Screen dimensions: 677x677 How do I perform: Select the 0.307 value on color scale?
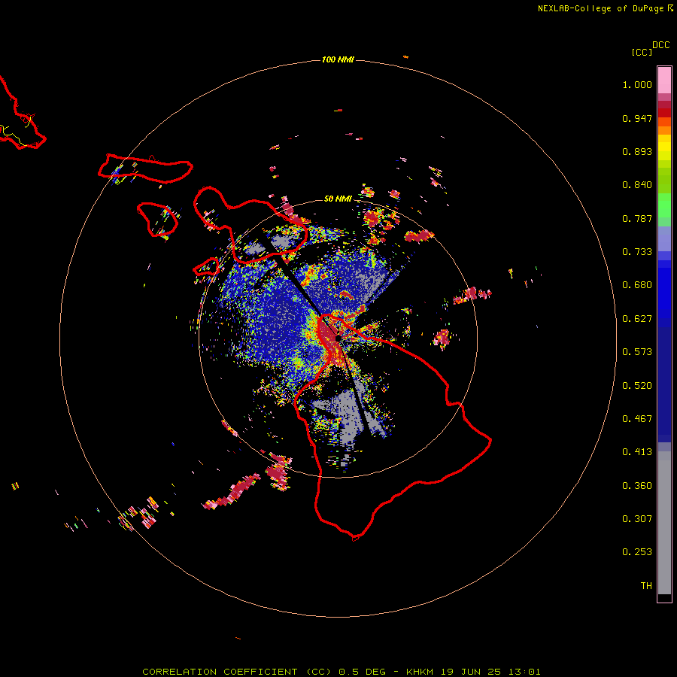[x=637, y=519]
